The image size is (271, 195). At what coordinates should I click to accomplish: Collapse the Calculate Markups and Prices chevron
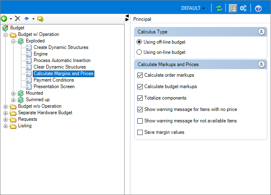pos(261,64)
